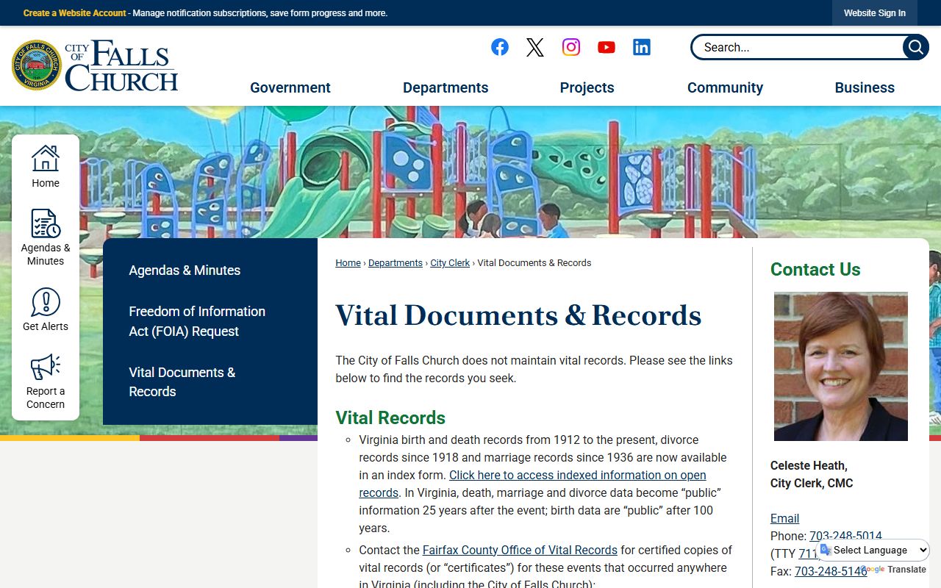This screenshot has height=588, width=941.
Task: Click the Vital Documents & Records page title
Action: pyautogui.click(x=518, y=315)
